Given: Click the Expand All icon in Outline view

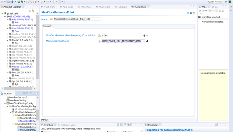Looking at the screenshot, I should click(24, 93).
